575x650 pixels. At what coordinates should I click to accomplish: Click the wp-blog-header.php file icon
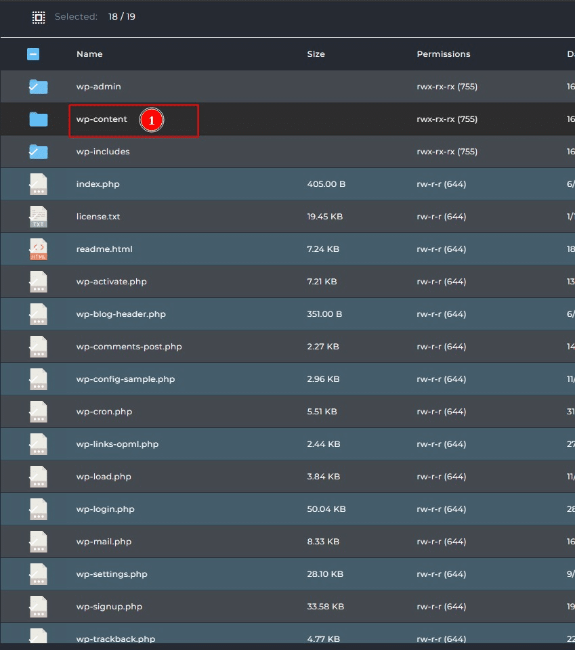point(39,314)
